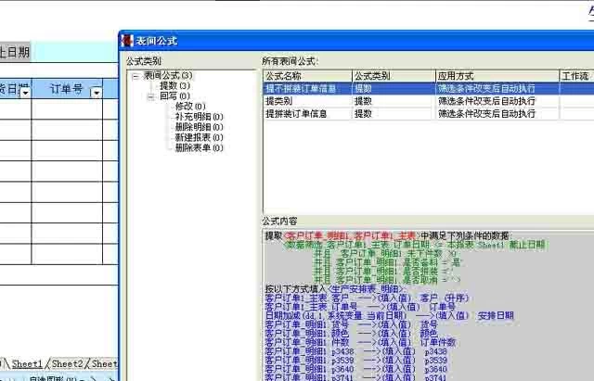Switch to the Sheet2 tab
The image size is (594, 381).
coord(67,364)
